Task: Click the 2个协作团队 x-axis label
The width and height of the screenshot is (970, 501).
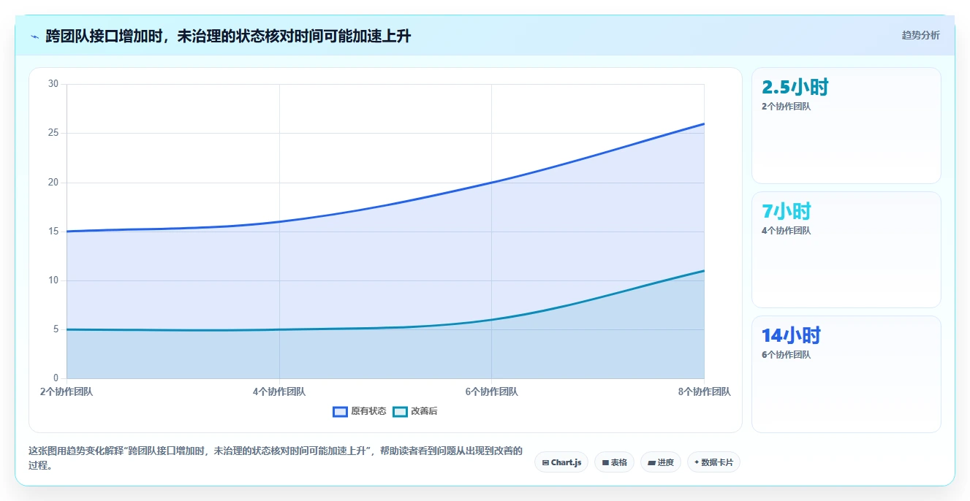Action: (x=67, y=391)
